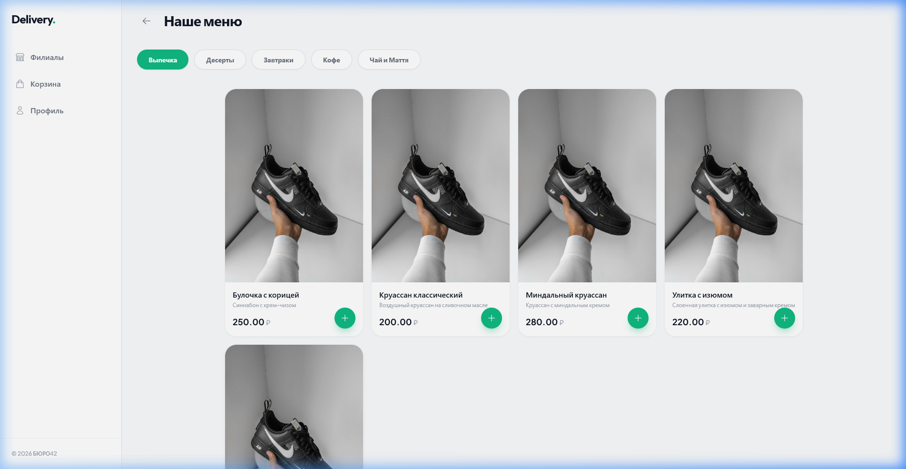
Task: Add Улитка с изюмом to cart
Action: point(785,318)
